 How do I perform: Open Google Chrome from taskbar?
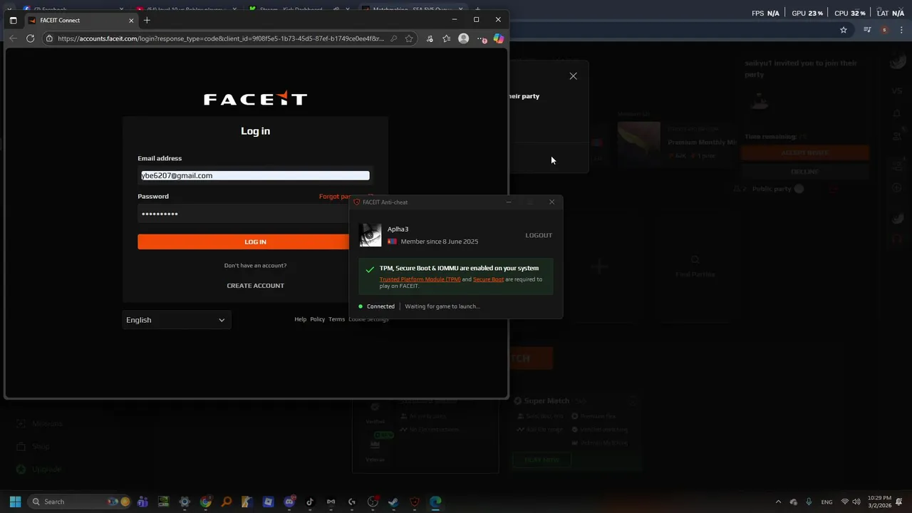coord(205,502)
